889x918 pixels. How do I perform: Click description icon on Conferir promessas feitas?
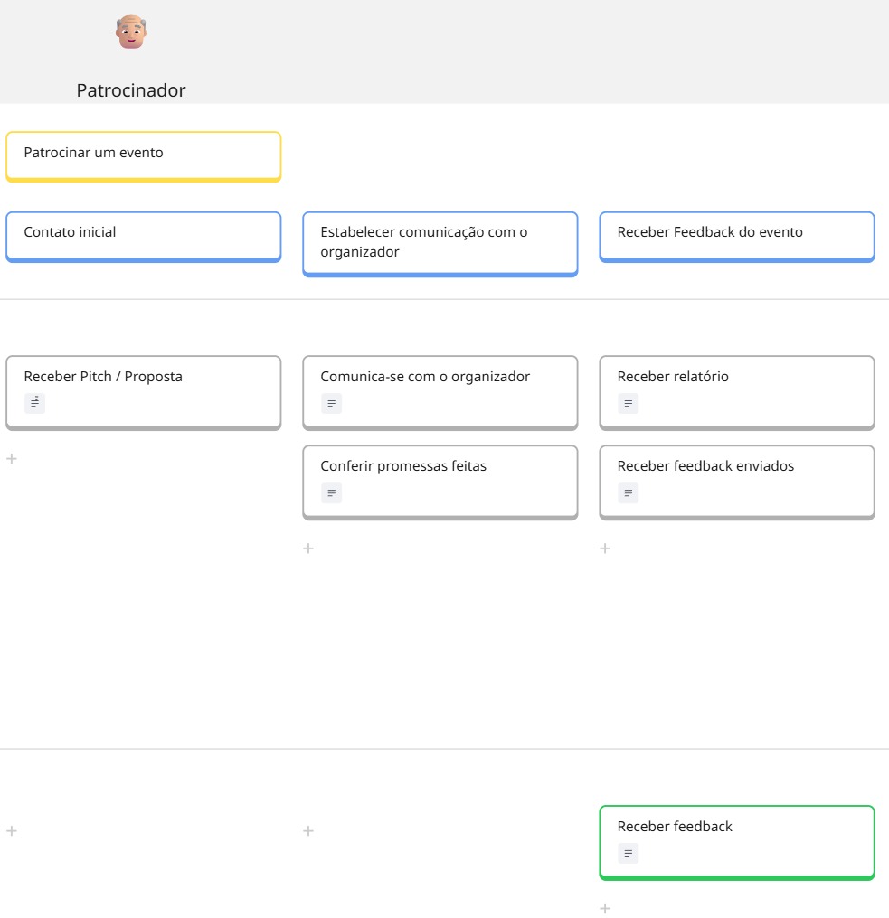[331, 492]
